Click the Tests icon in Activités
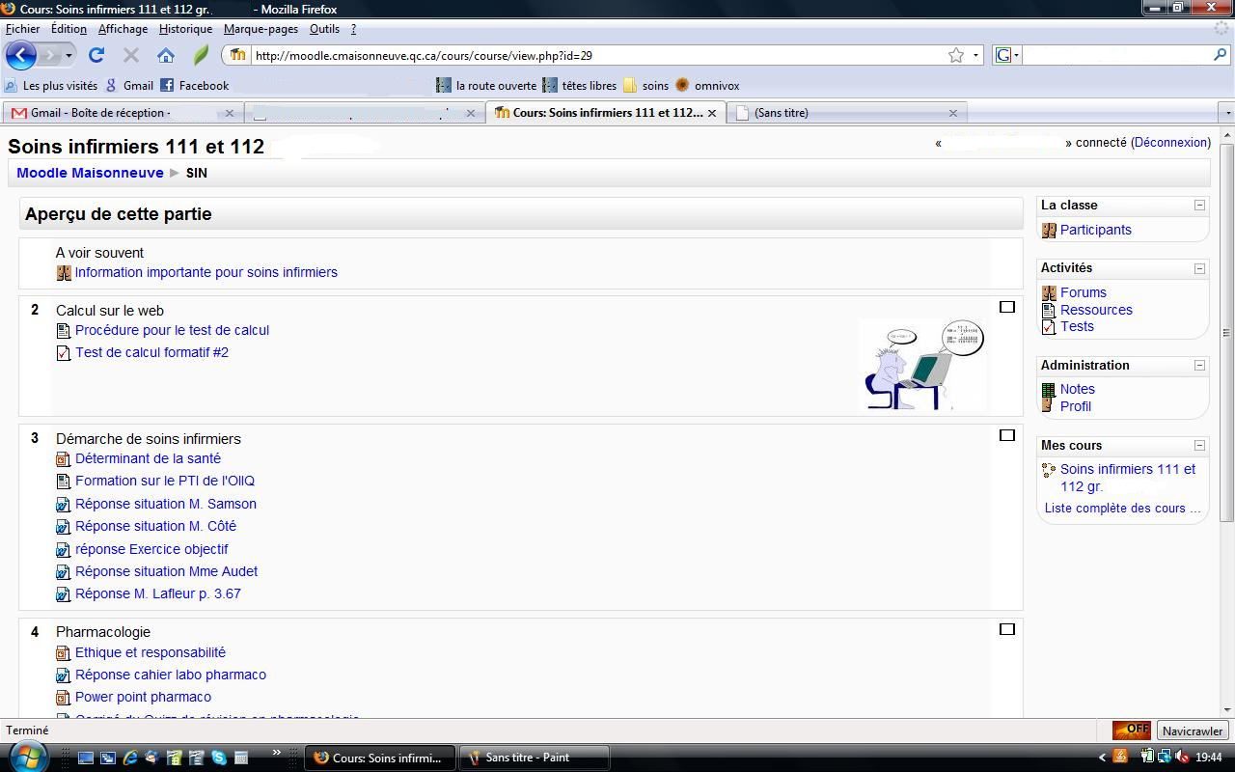Viewport: 1235px width, 772px height. pyautogui.click(x=1049, y=327)
